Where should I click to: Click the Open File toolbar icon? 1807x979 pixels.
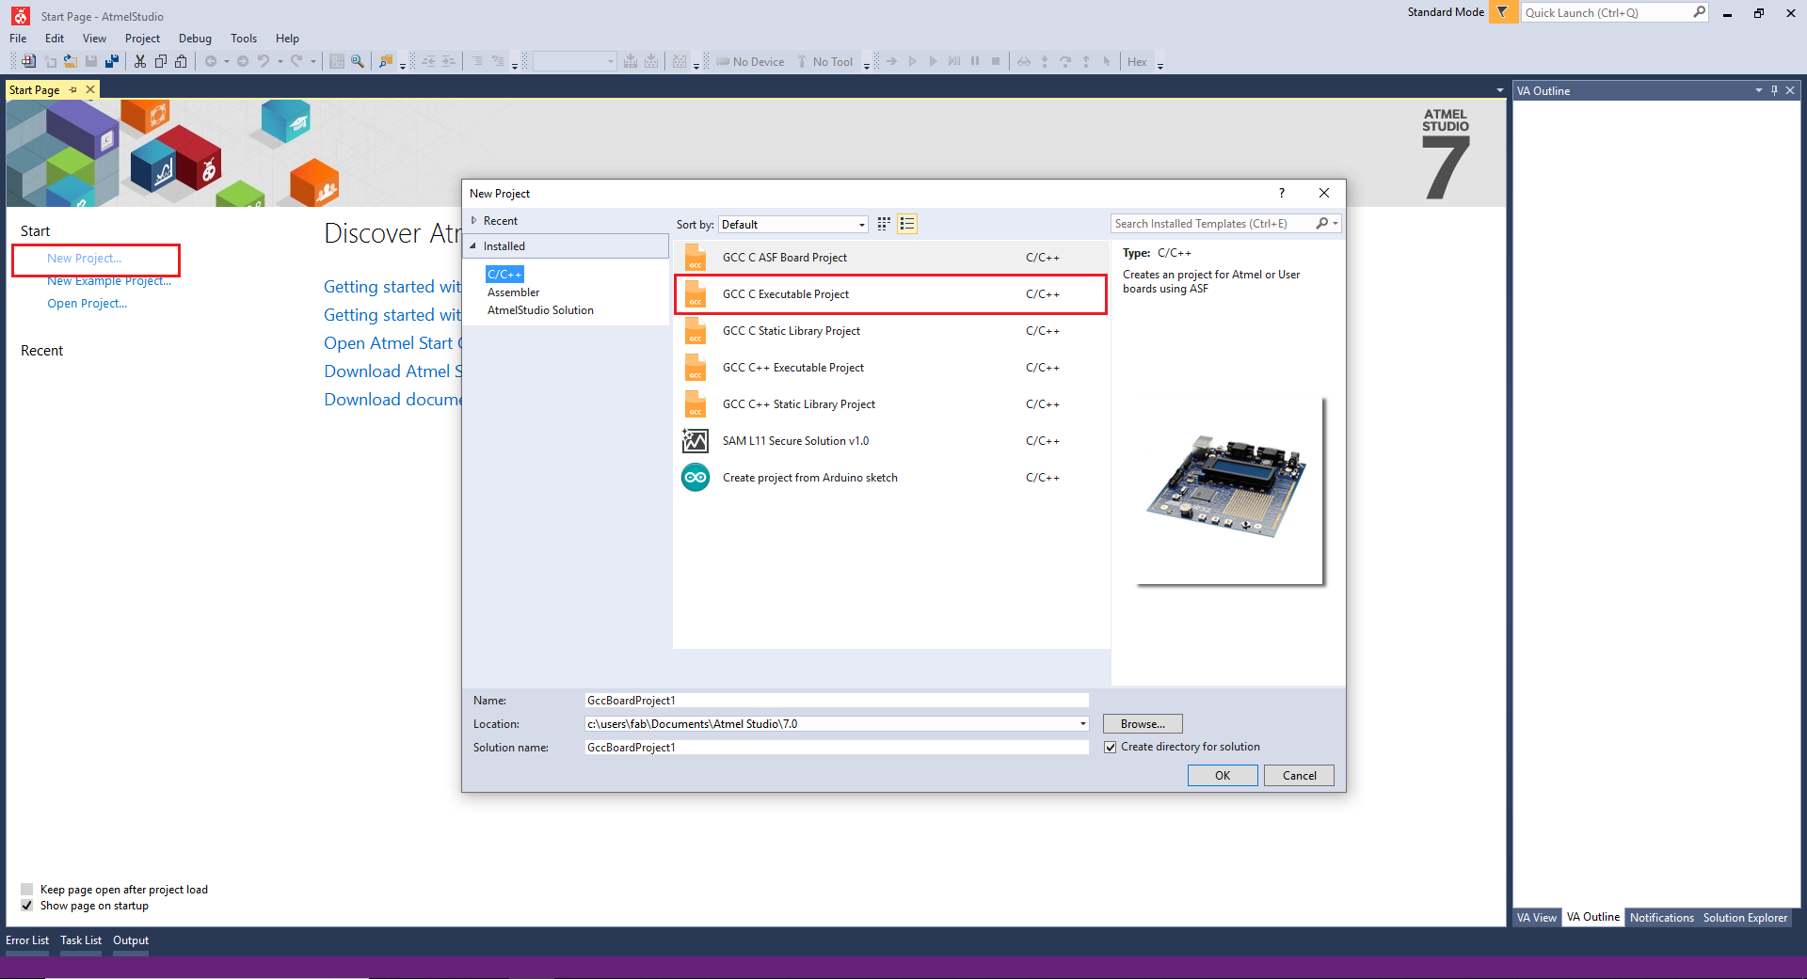pyautogui.click(x=71, y=62)
